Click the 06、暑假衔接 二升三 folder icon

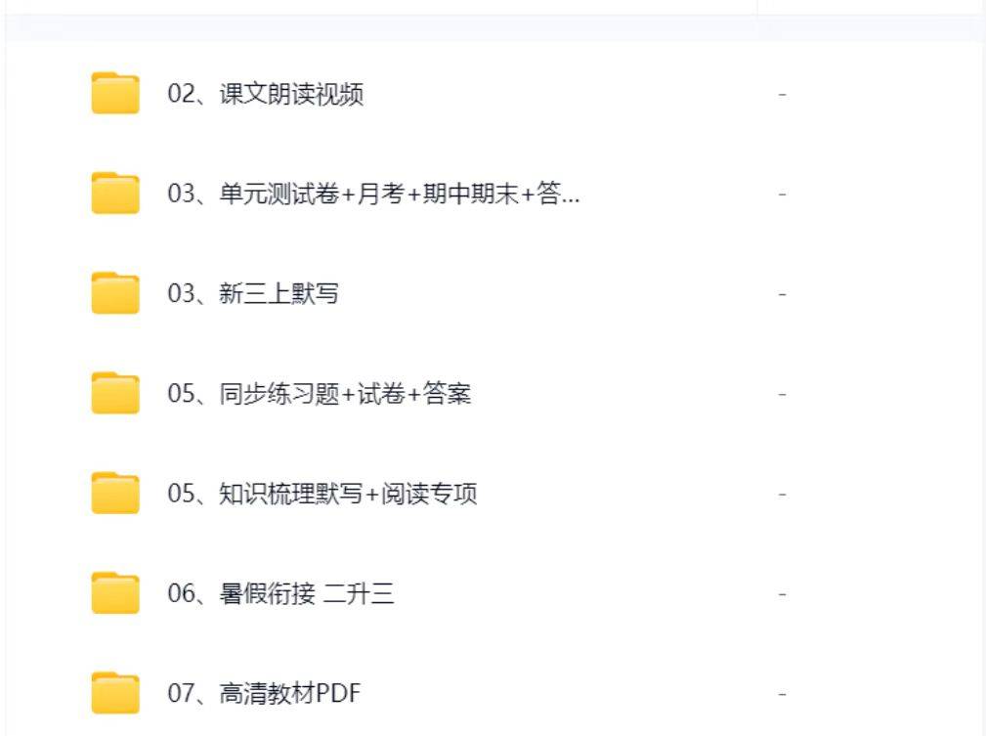115,593
